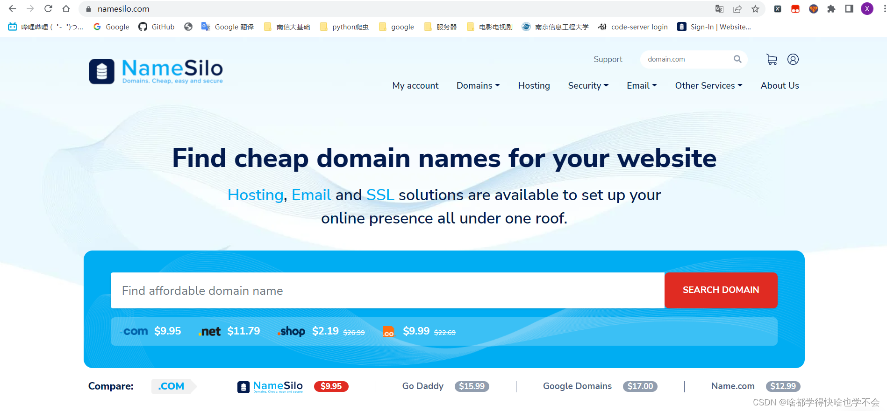The image size is (887, 411).
Task: Click the browser forward arrow
Action: [x=30, y=8]
